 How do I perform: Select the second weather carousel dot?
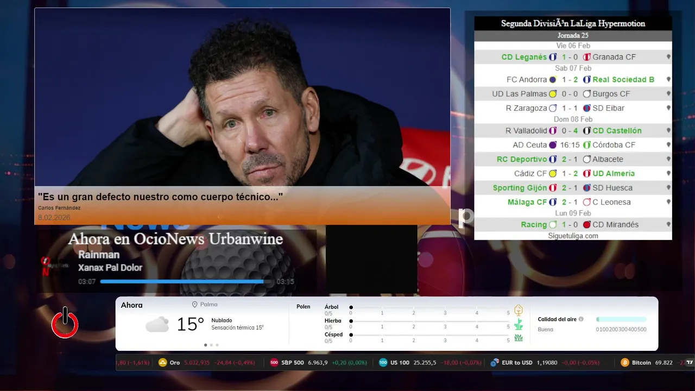pos(211,345)
